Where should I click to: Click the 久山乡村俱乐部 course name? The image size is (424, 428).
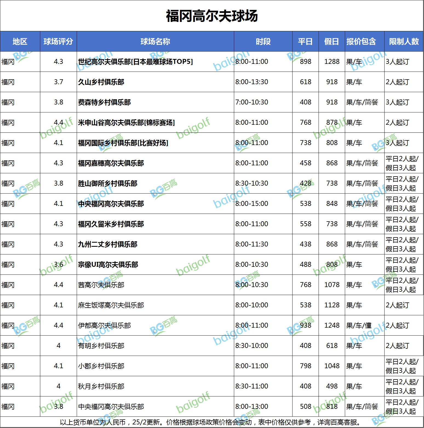[101, 82]
